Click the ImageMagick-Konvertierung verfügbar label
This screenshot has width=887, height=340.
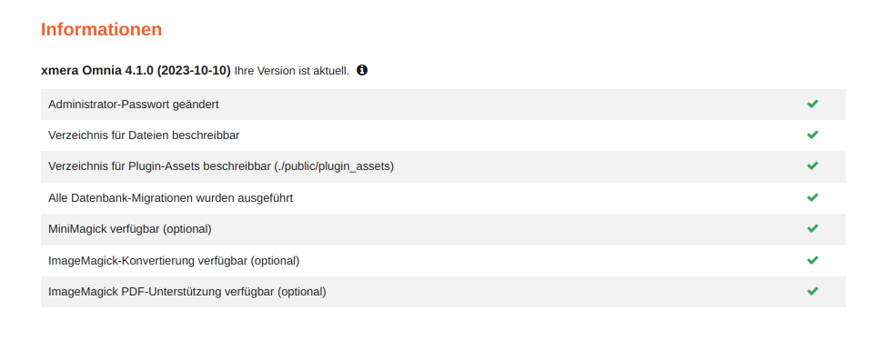[x=174, y=261]
